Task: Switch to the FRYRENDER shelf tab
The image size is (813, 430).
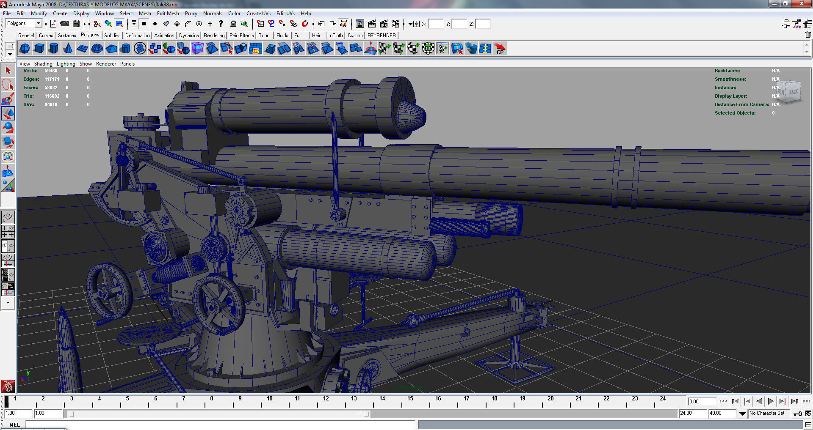Action: pyautogui.click(x=382, y=36)
